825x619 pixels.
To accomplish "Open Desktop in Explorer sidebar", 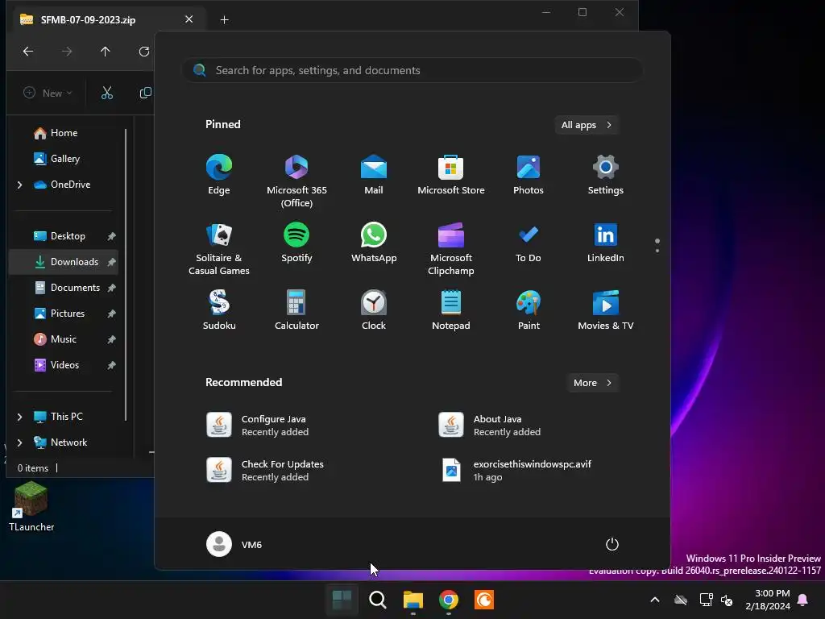I will click(x=68, y=236).
